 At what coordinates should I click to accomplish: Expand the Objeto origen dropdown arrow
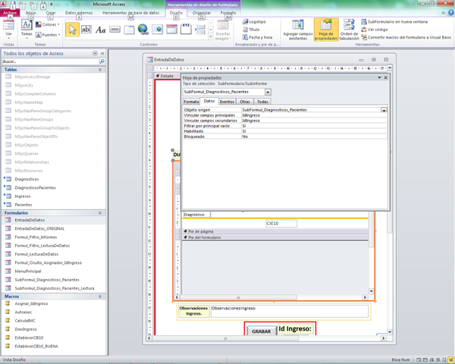coord(384,110)
